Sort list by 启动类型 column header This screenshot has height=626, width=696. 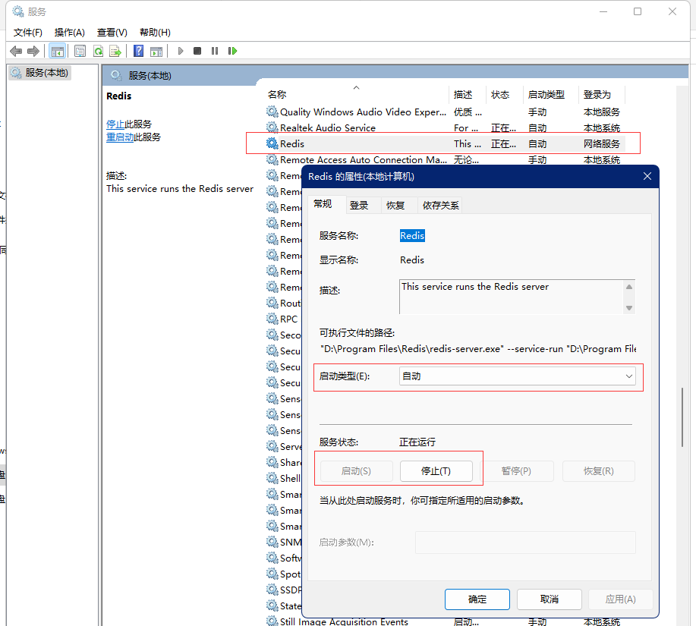point(551,95)
